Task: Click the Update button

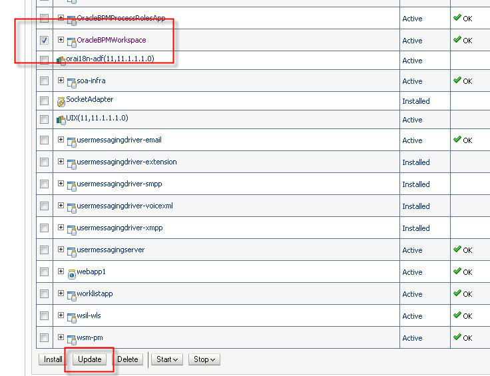Action: pyautogui.click(x=90, y=359)
